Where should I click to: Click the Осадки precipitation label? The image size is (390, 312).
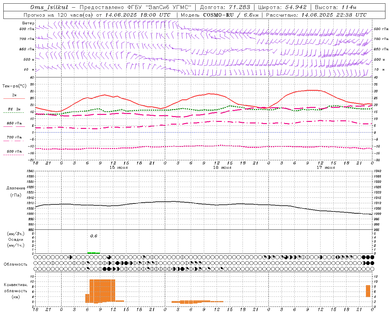16,239
